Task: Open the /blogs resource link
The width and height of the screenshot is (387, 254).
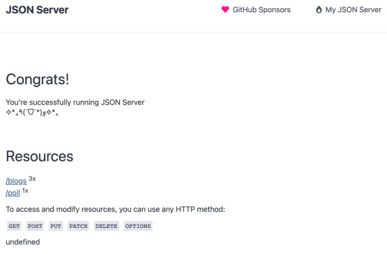Action: [x=16, y=181]
